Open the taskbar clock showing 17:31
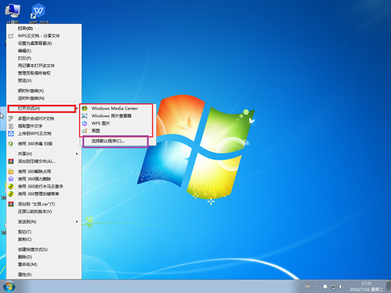This screenshot has height=293, width=391. (x=366, y=287)
